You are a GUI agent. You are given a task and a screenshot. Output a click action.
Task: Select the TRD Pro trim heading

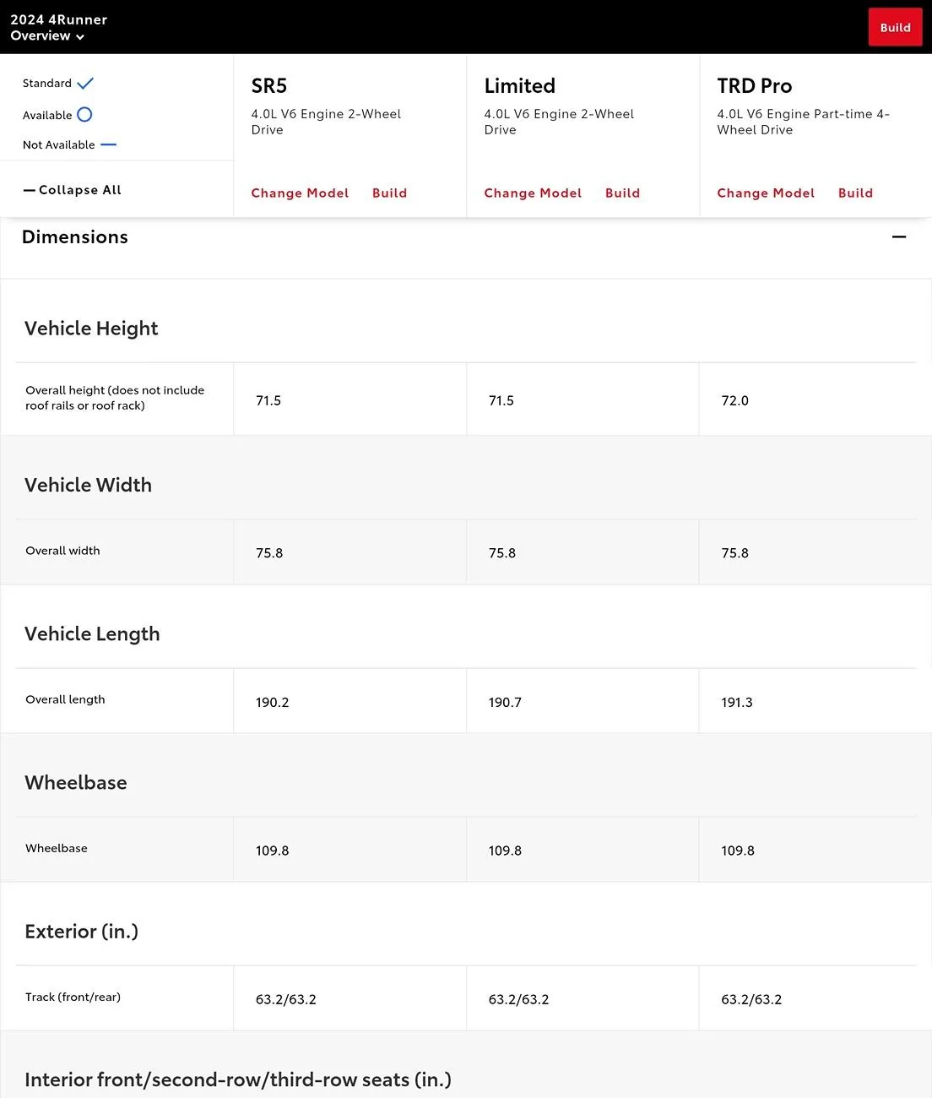pos(755,86)
